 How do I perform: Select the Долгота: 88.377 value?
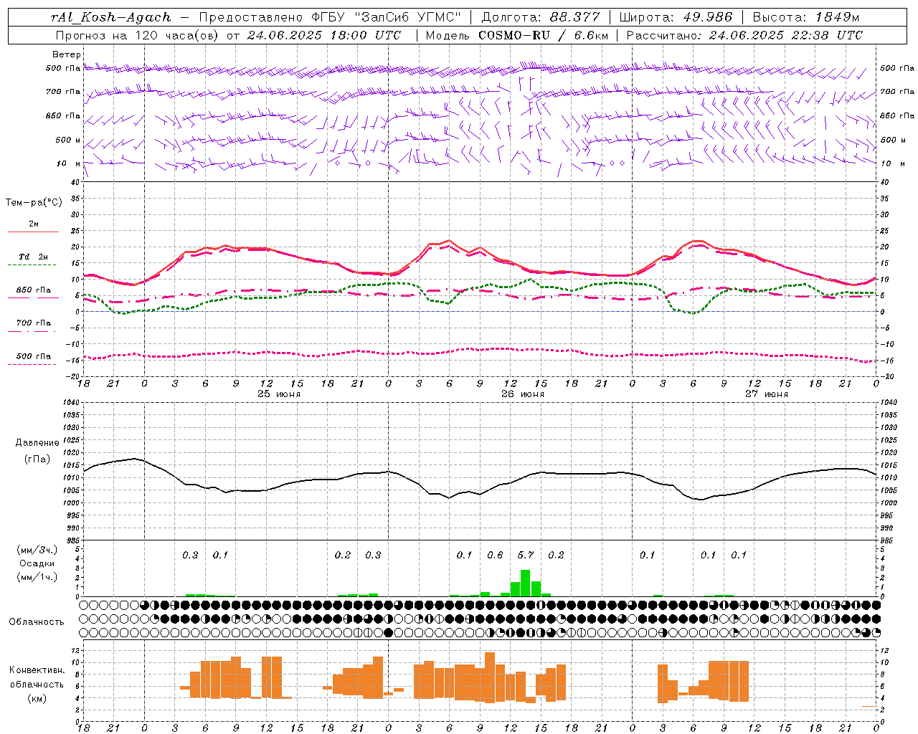[x=541, y=17]
